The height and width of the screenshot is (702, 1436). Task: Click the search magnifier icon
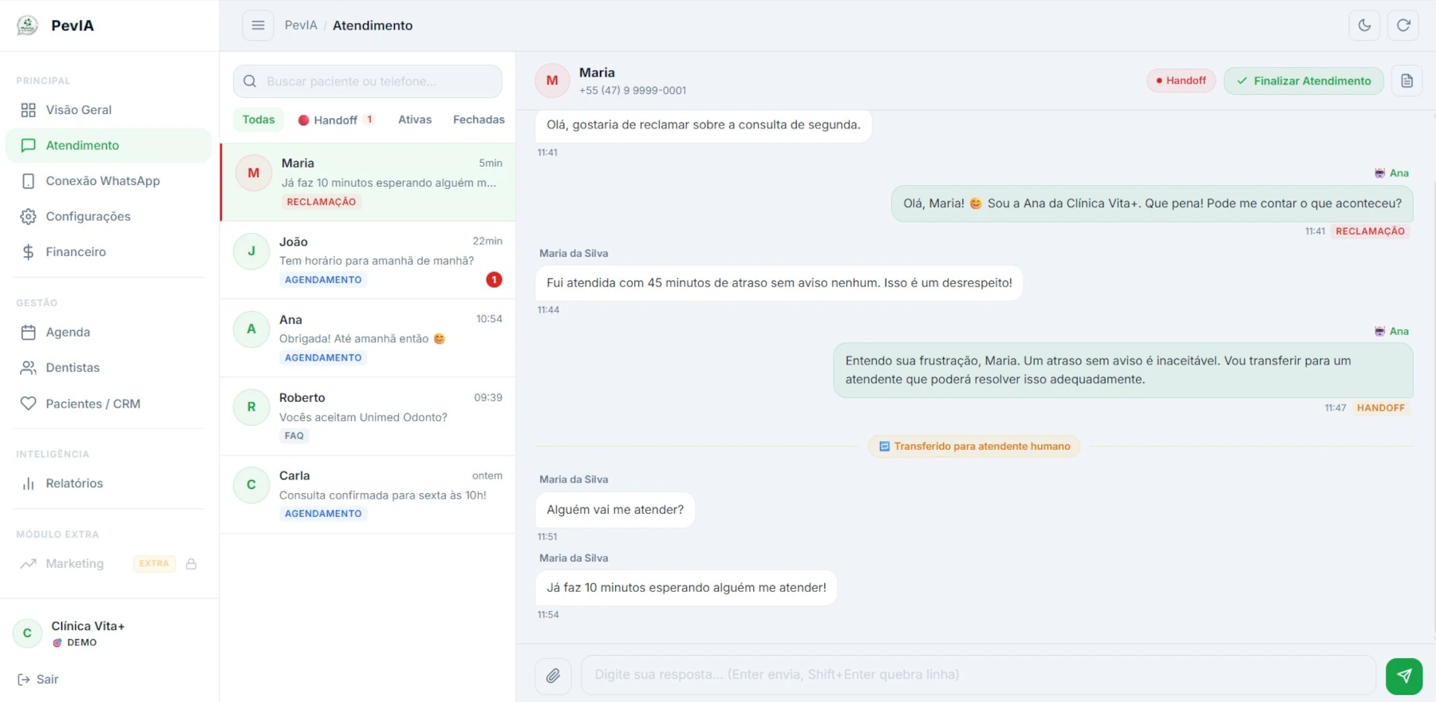point(250,81)
